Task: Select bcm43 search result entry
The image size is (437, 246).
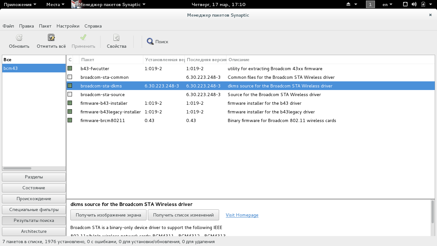Action: point(34,68)
